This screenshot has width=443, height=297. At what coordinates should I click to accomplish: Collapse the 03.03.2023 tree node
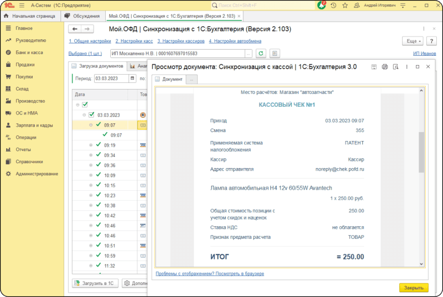point(84,115)
